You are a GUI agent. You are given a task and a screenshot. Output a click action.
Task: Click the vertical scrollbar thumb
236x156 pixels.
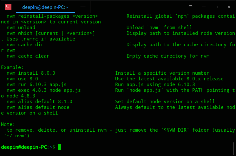point(234,148)
